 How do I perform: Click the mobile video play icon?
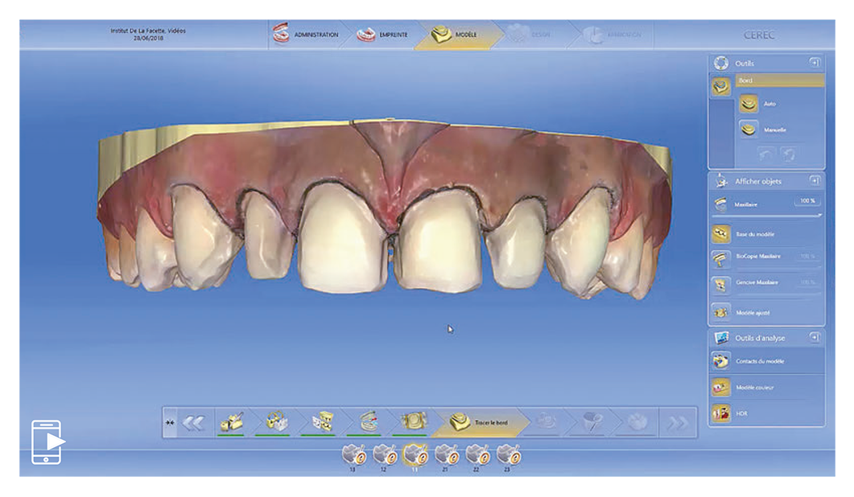pyautogui.click(x=47, y=441)
